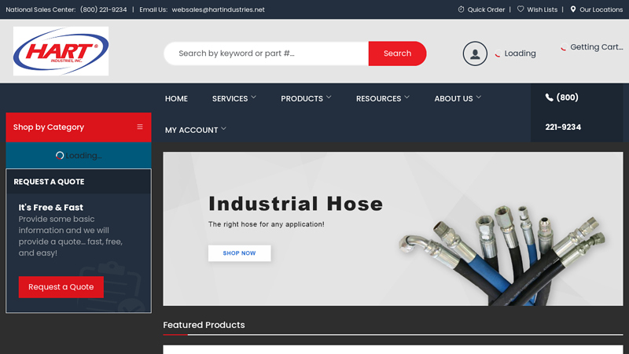Click the Our Locations pin icon
Screen dimensions: 629x354
573,9
